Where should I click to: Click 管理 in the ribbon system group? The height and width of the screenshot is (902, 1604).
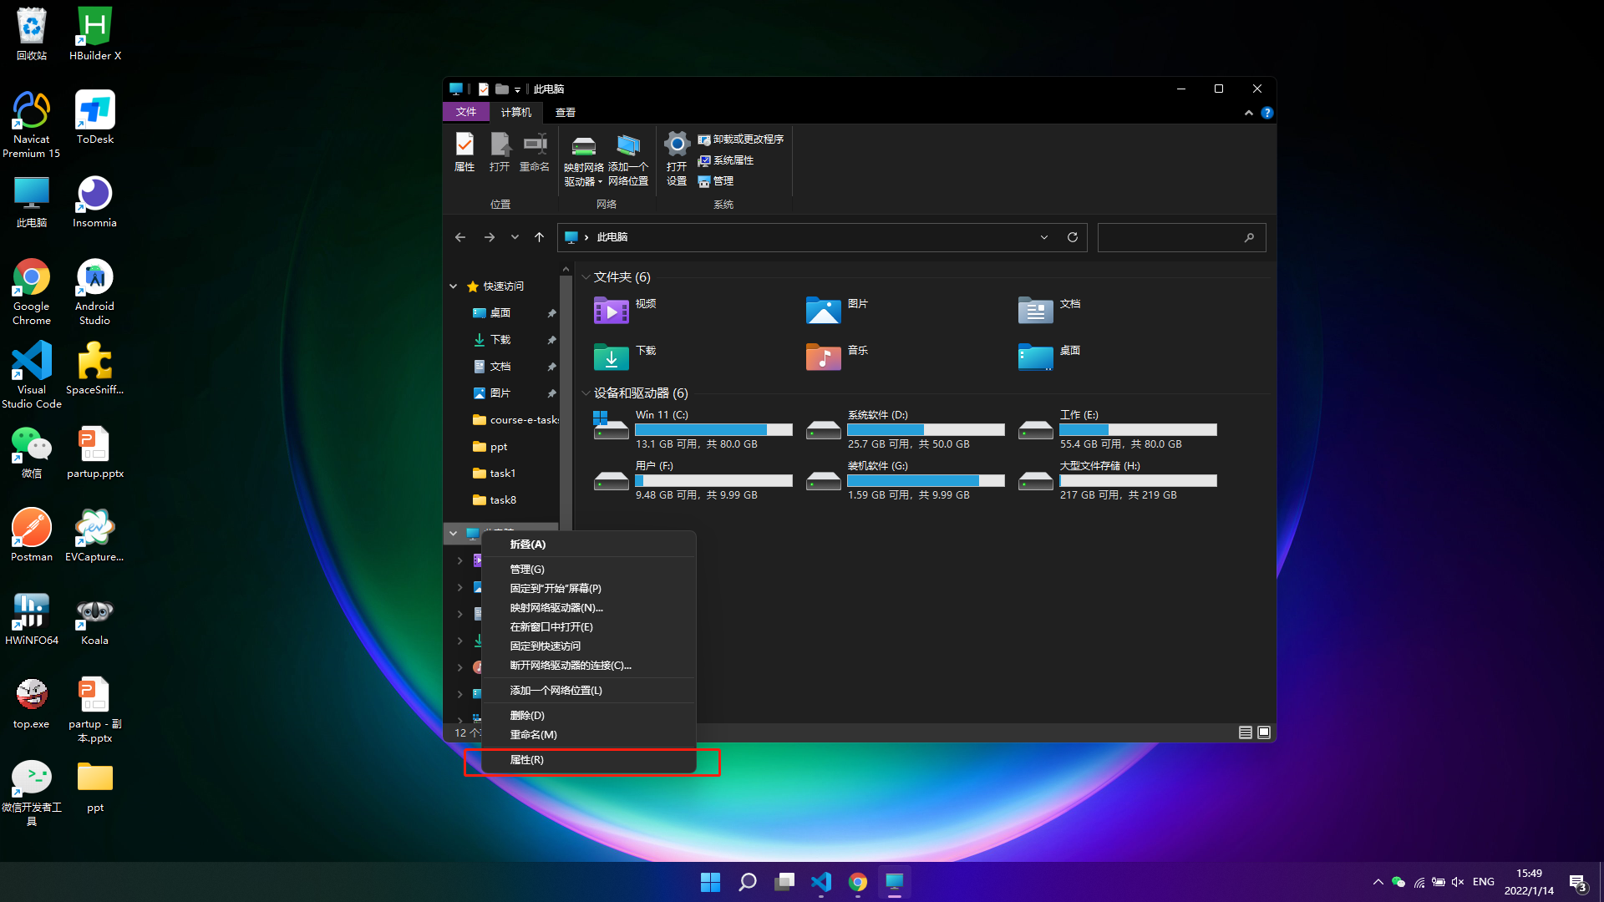coord(716,181)
